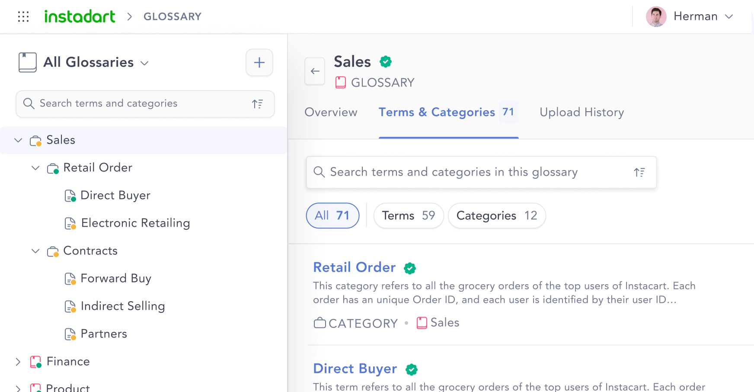This screenshot has height=392, width=754.
Task: Collapse the Retail Order category
Action: click(x=35, y=168)
